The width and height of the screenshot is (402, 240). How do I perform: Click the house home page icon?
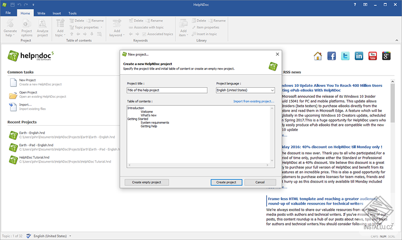(318, 56)
